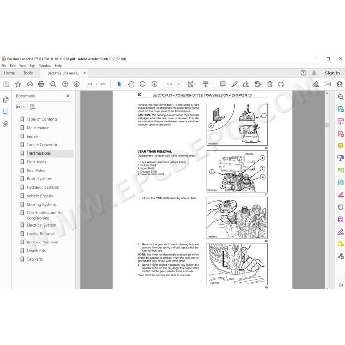Print the document using printer icon

(x=41, y=84)
